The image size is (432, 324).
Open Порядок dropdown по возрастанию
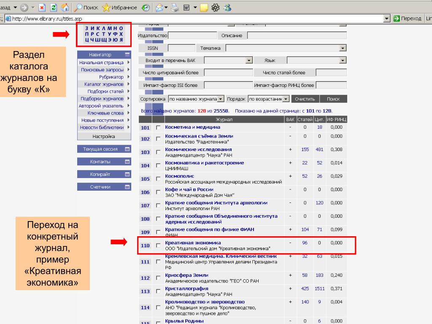coord(268,99)
